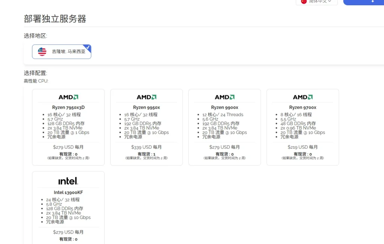Select the 吉隆坡, 马来西亚 region option
This screenshot has height=244, width=384.
coord(61,52)
